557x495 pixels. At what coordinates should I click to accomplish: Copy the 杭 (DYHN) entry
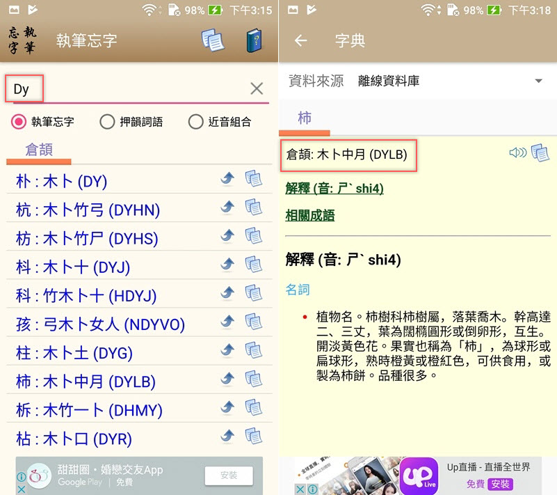pos(254,207)
